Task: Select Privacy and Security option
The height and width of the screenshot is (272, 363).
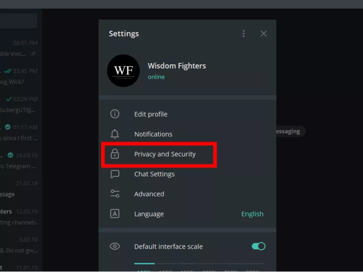Action: pos(165,154)
